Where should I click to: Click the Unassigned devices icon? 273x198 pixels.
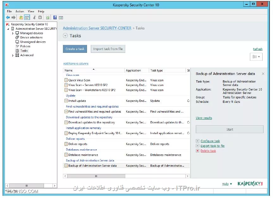17,42
